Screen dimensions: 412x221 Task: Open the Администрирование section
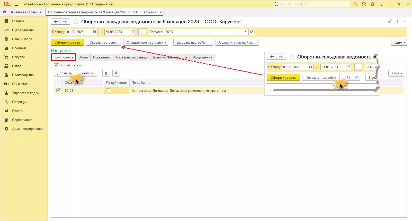click(28, 129)
